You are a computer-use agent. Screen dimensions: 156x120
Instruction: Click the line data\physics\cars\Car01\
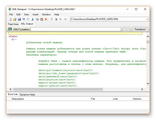(x=57, y=80)
